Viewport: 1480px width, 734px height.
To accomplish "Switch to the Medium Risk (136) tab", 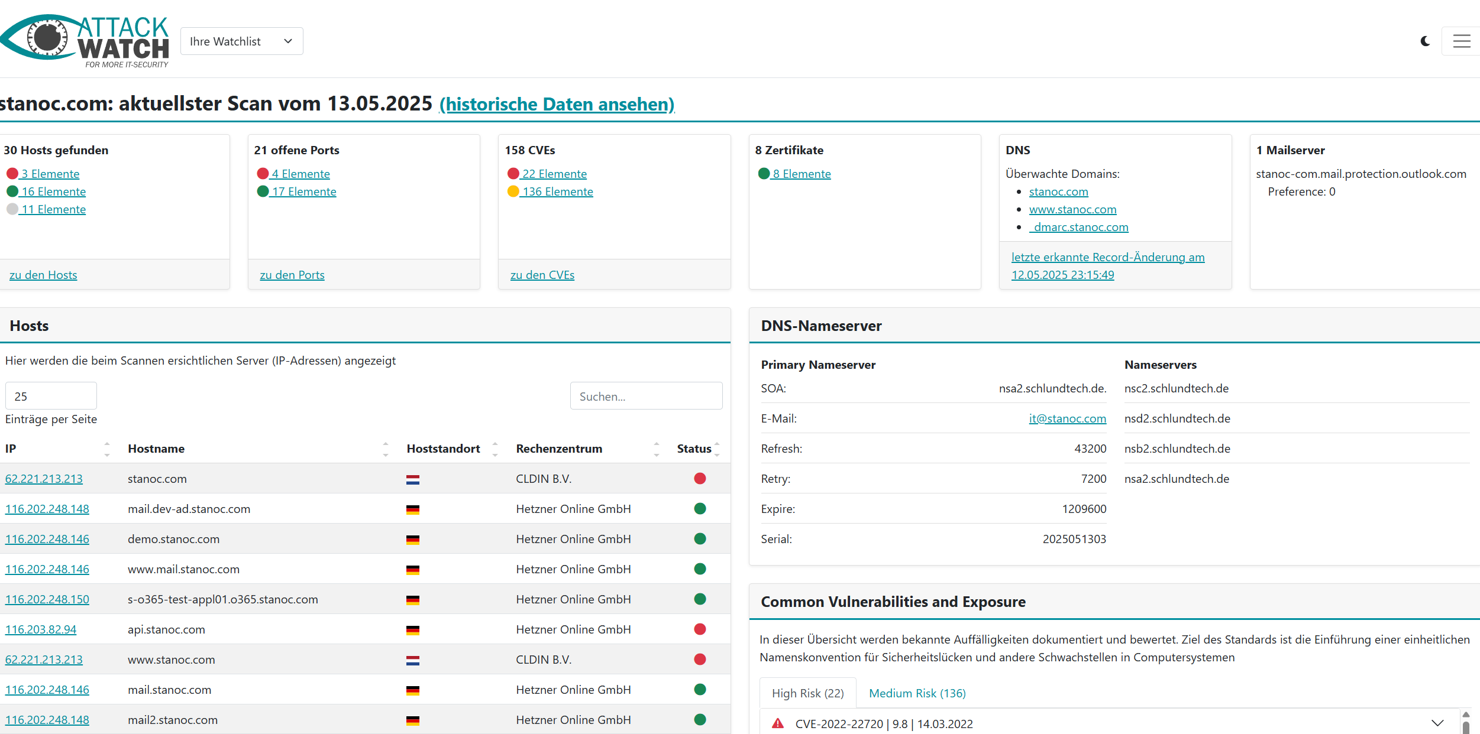I will (917, 693).
